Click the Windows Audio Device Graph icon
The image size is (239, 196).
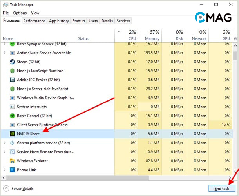point(13,98)
